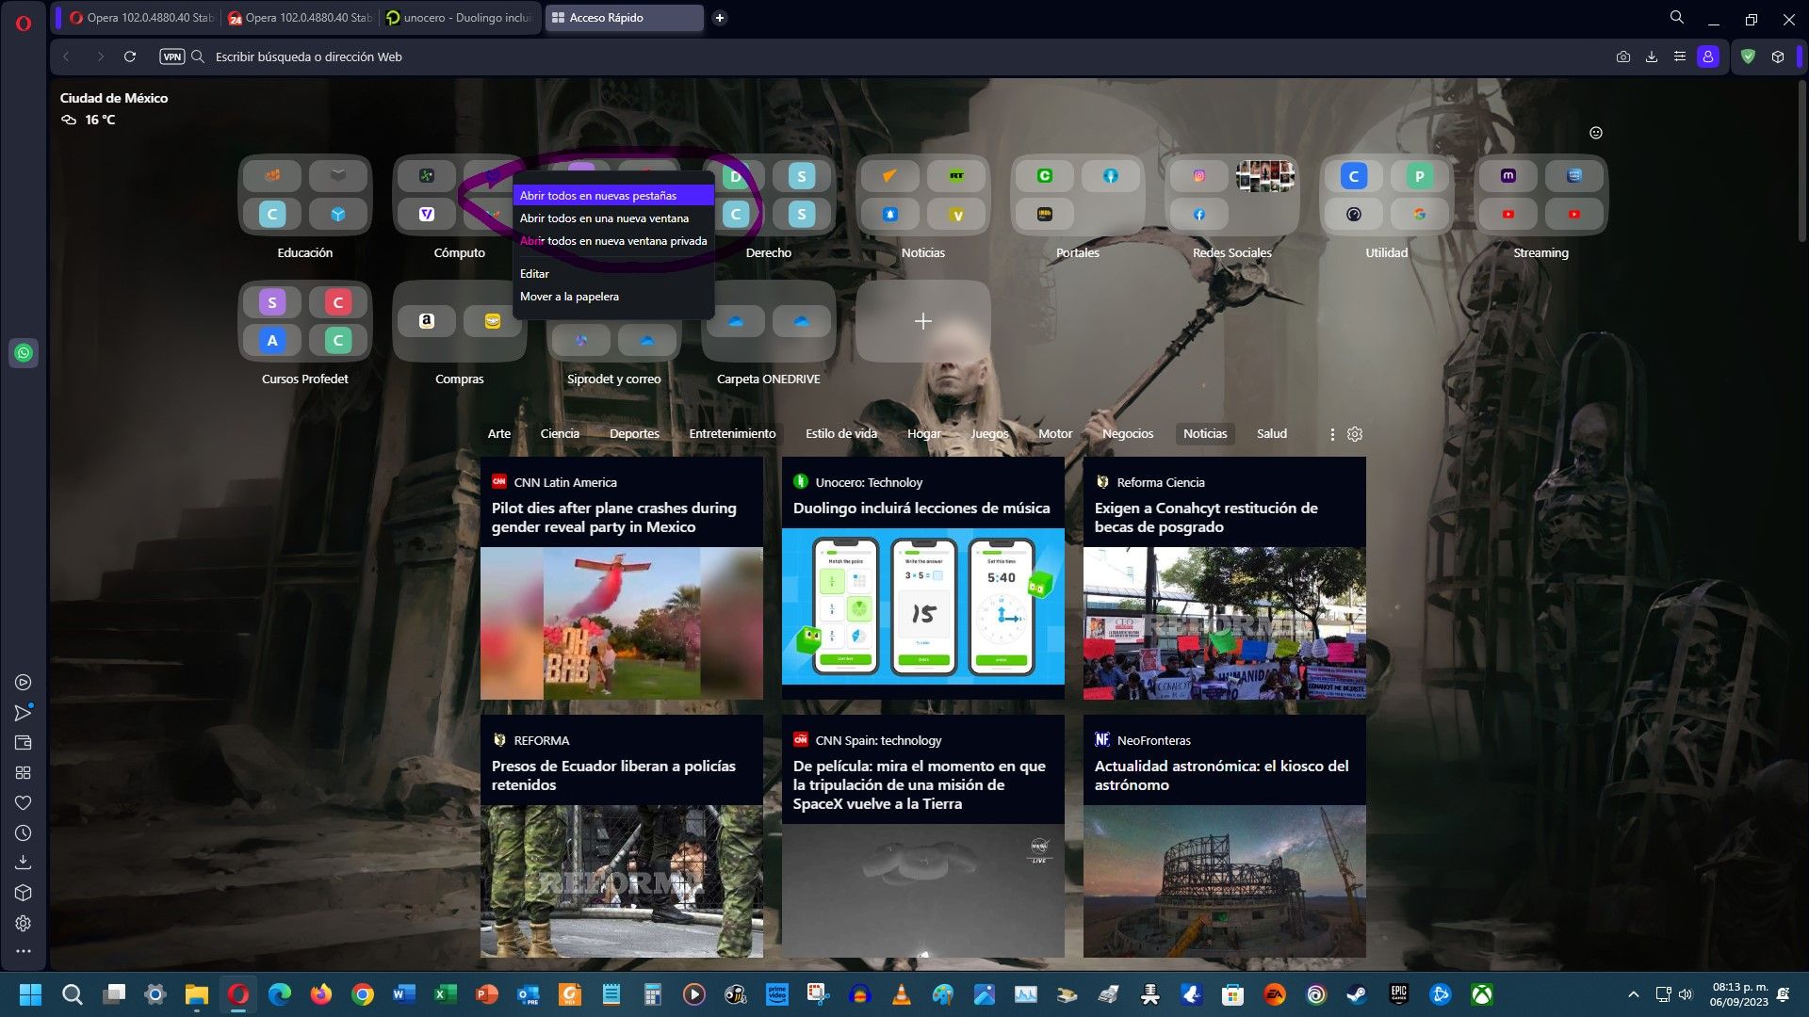Open Pilot dies after plane crashes article

(622, 578)
